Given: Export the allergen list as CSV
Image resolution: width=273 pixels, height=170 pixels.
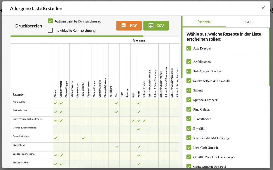Looking at the screenshot, I should [x=156, y=26].
